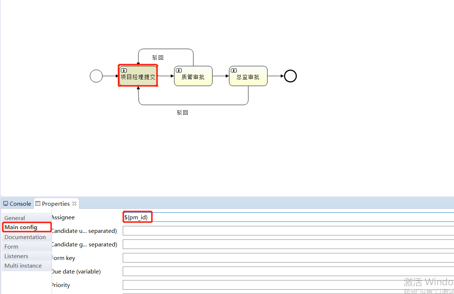454x294 pixels.
Task: Select the General properties section
Action: tap(15, 217)
